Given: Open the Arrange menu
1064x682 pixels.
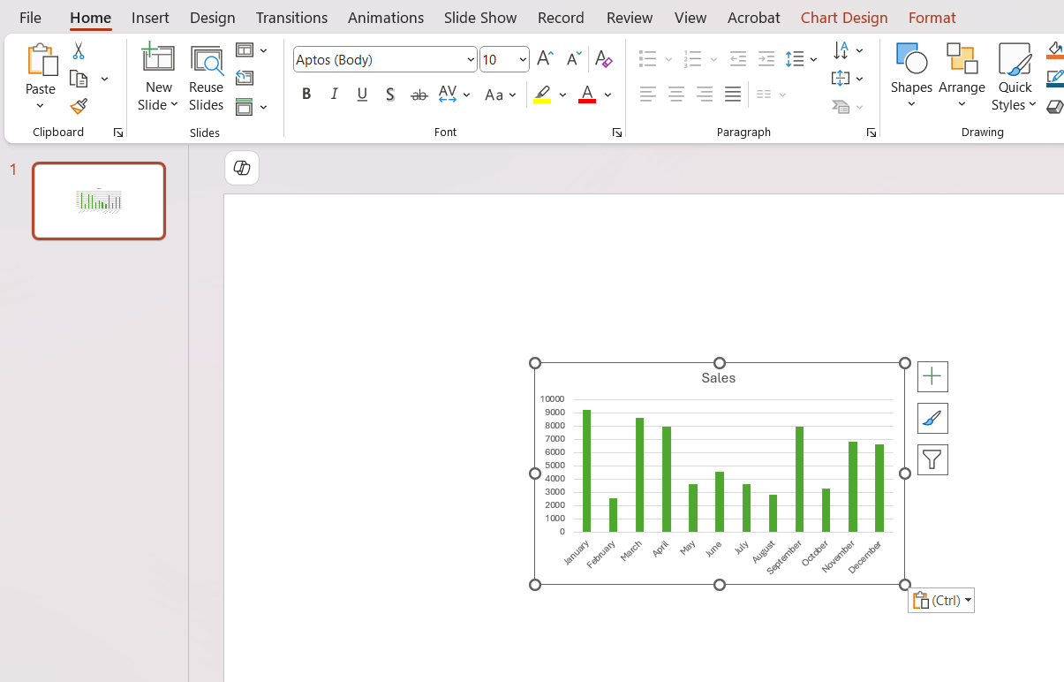Looking at the screenshot, I should tap(962, 77).
